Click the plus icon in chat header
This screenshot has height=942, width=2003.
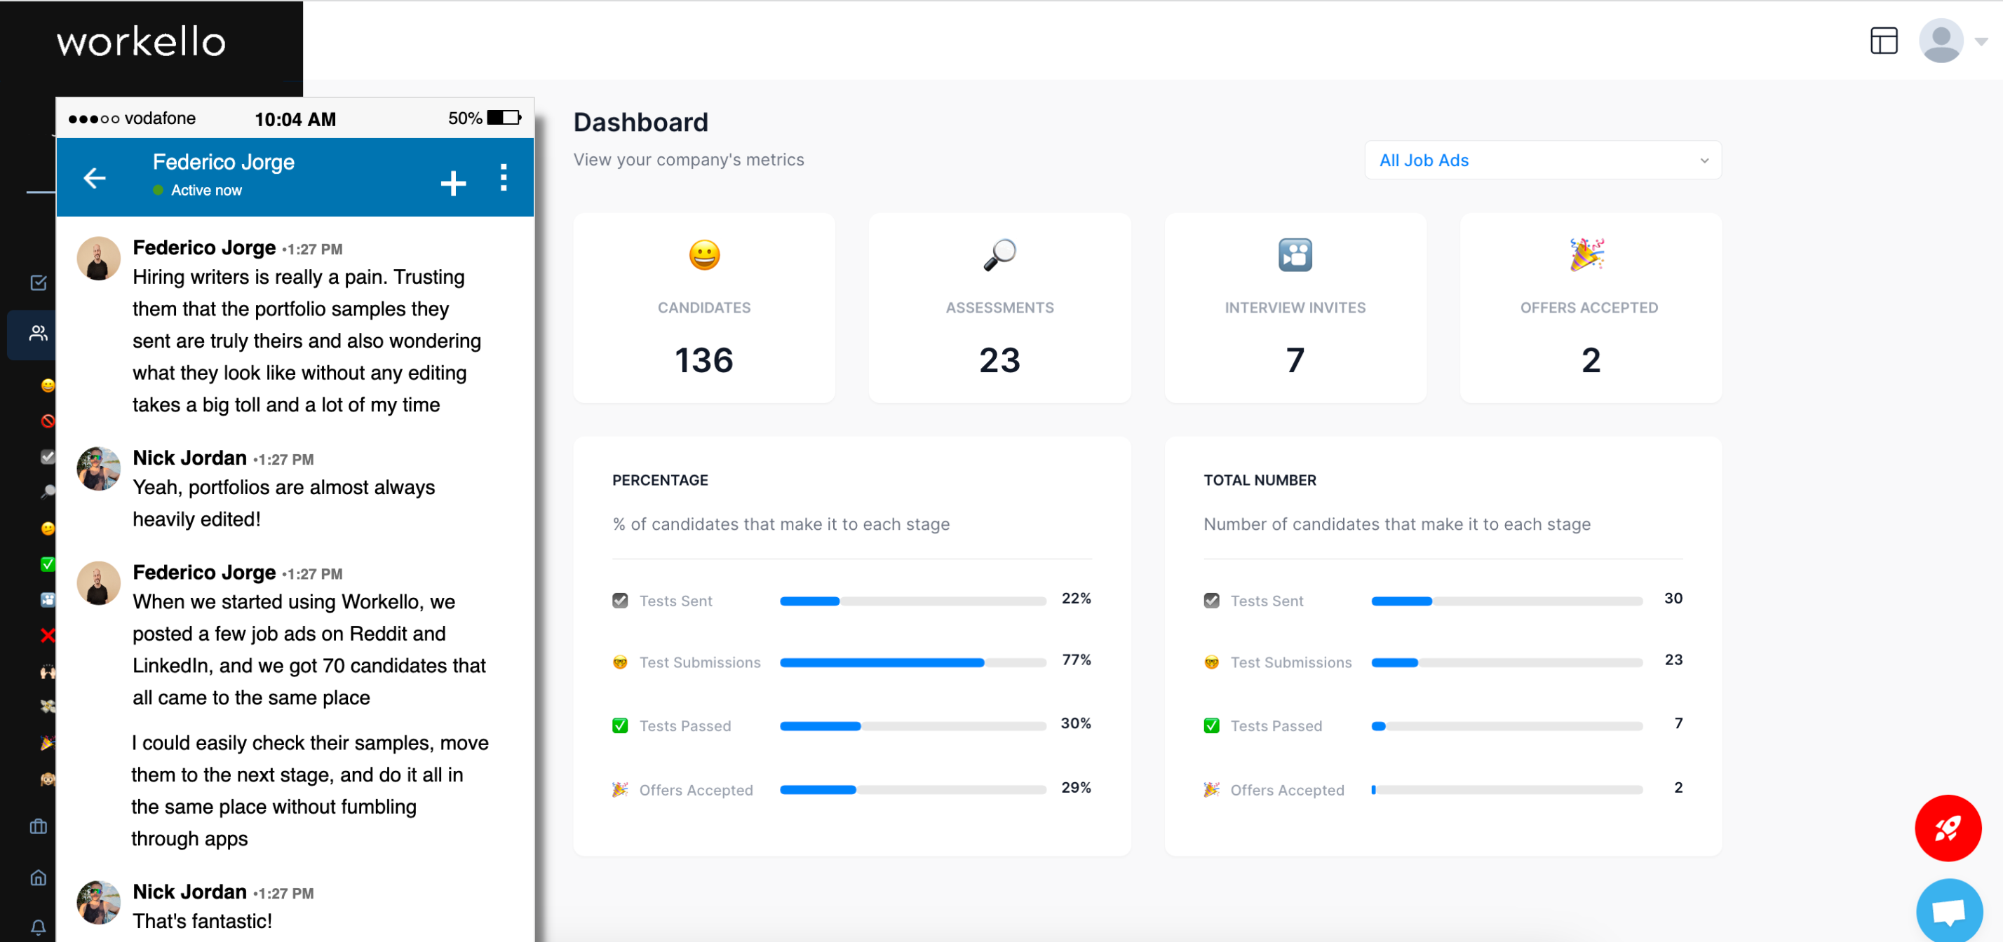(452, 183)
